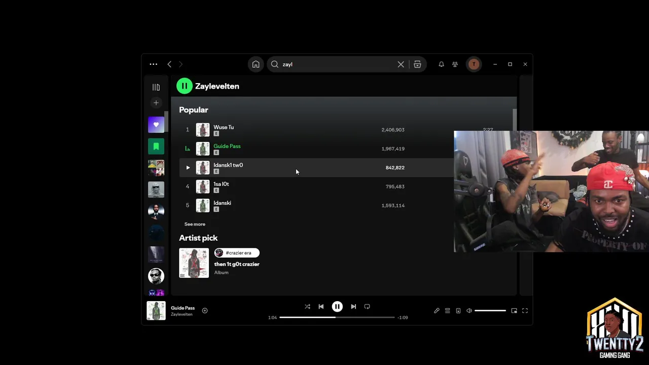
Task: Open the Browse icon beside search
Action: click(417, 64)
